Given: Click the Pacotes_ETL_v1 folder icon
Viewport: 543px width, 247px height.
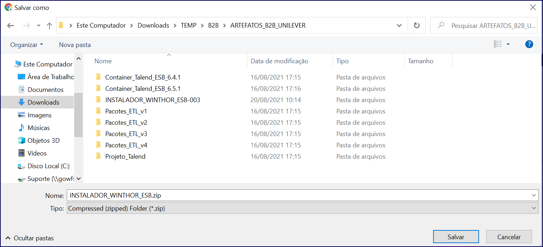Looking at the screenshot, I should (99, 111).
